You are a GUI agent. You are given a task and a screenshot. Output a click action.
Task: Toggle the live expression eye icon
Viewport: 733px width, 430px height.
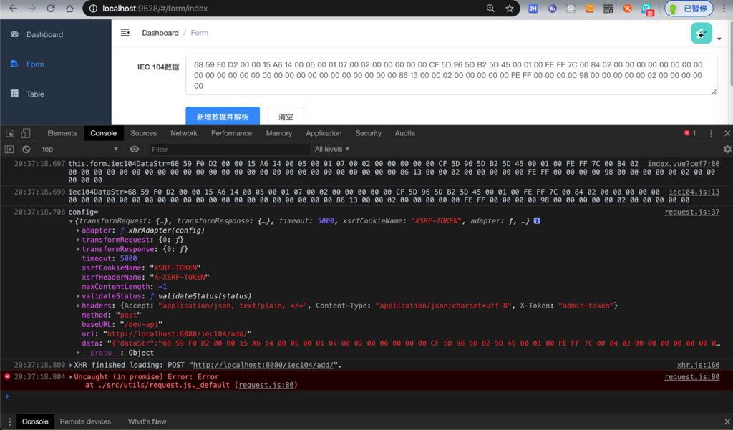coord(134,149)
